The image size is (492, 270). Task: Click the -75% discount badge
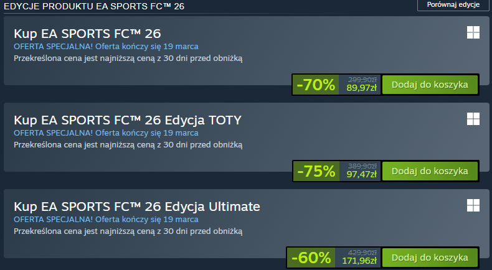pos(316,170)
